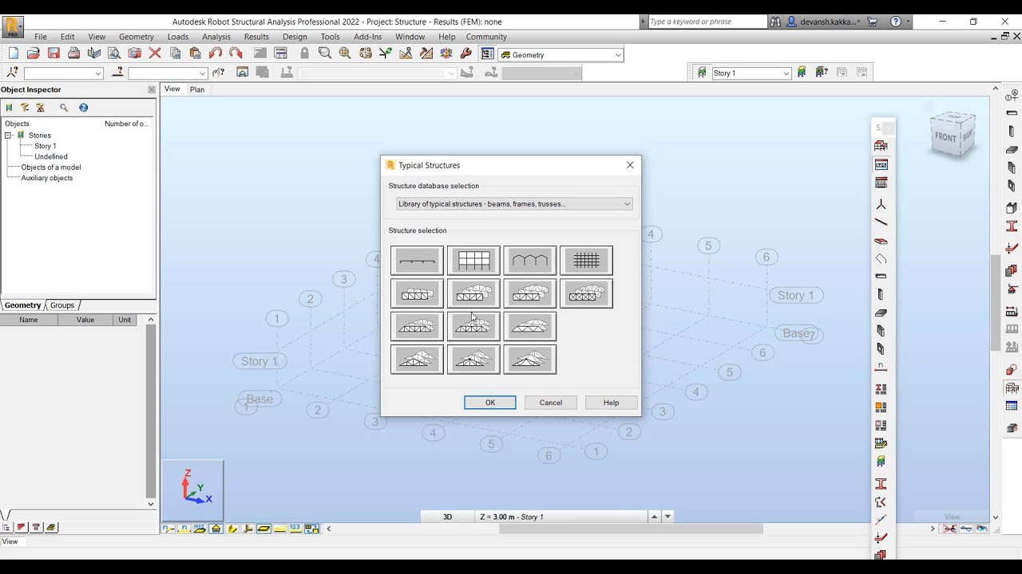Open the structure database selection dropdown
Image resolution: width=1022 pixels, height=574 pixels.
click(x=514, y=204)
